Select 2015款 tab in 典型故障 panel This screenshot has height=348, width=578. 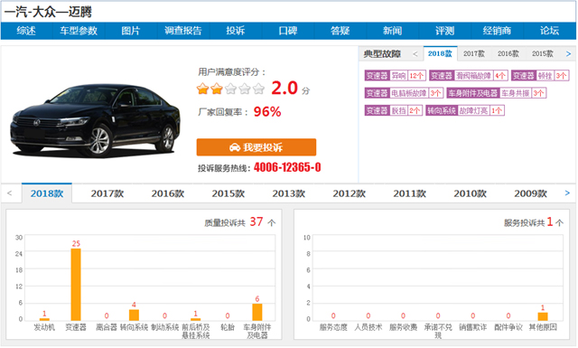click(x=543, y=54)
